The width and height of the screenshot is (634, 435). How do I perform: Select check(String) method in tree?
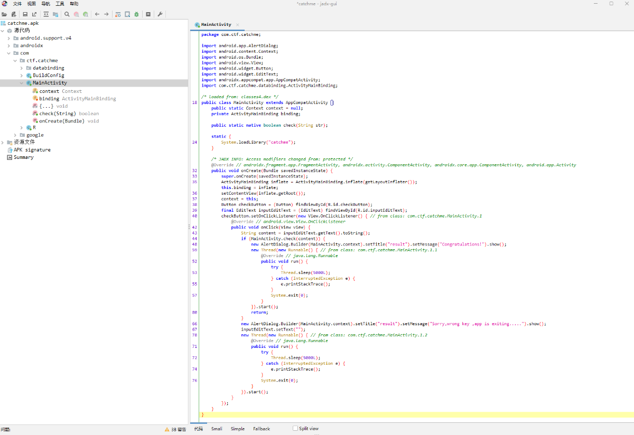pyautogui.click(x=57, y=114)
